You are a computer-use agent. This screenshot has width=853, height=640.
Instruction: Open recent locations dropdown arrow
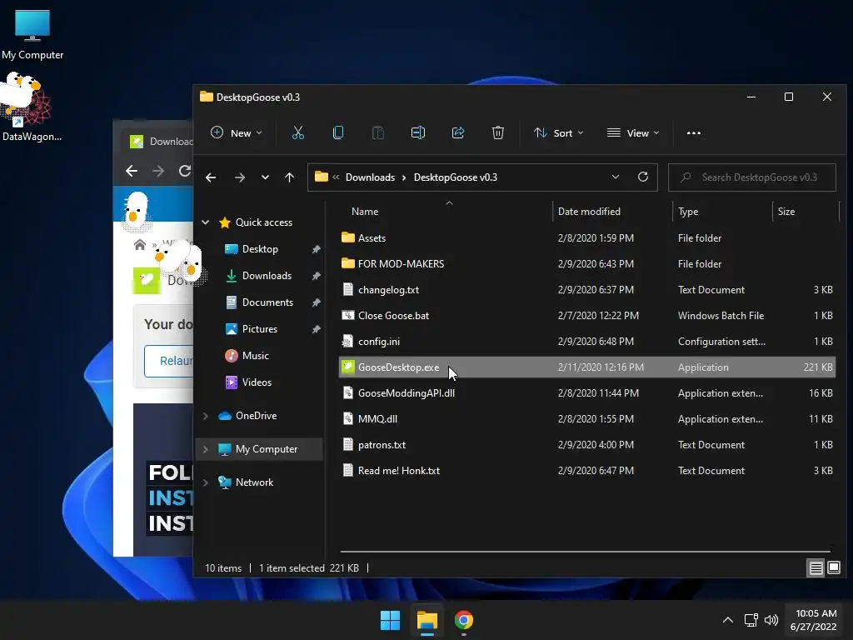coord(265,177)
